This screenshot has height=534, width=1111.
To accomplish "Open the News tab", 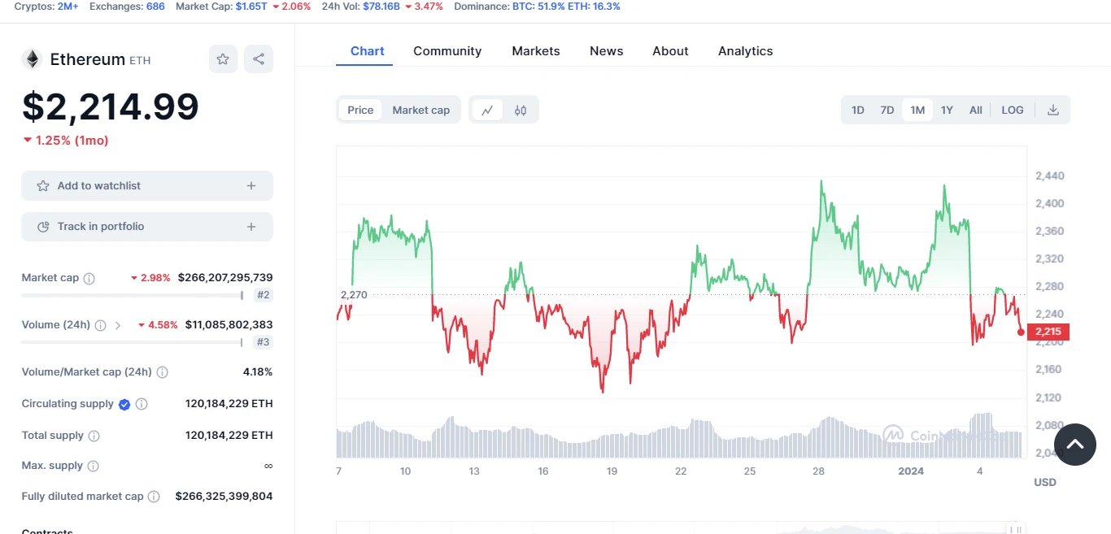I will tap(607, 51).
